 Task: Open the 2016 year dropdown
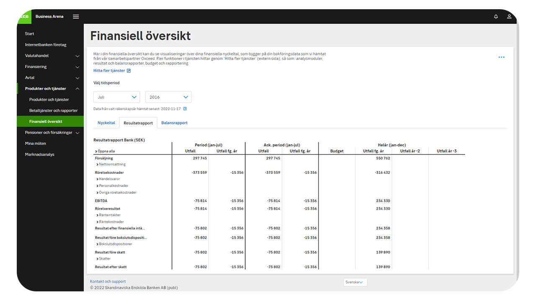(168, 97)
